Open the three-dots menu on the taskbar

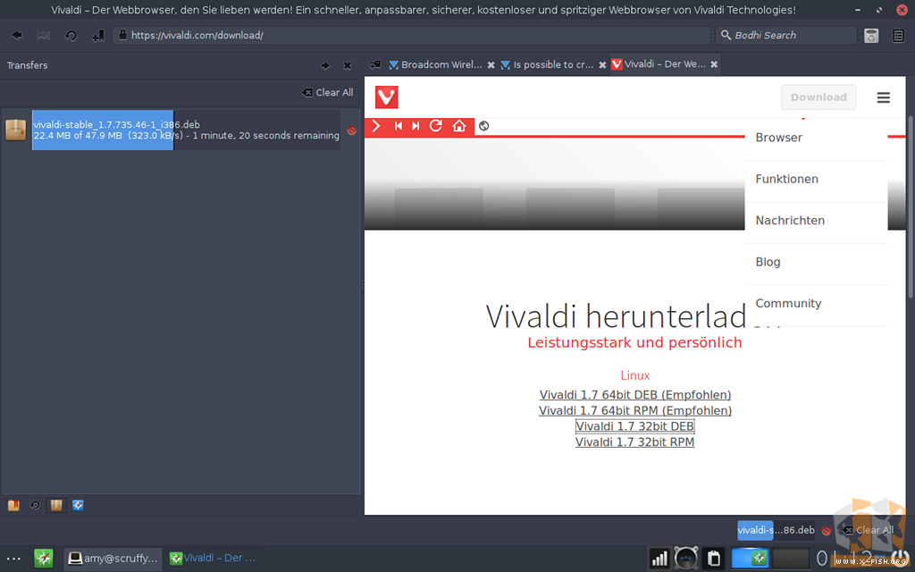coord(13,559)
